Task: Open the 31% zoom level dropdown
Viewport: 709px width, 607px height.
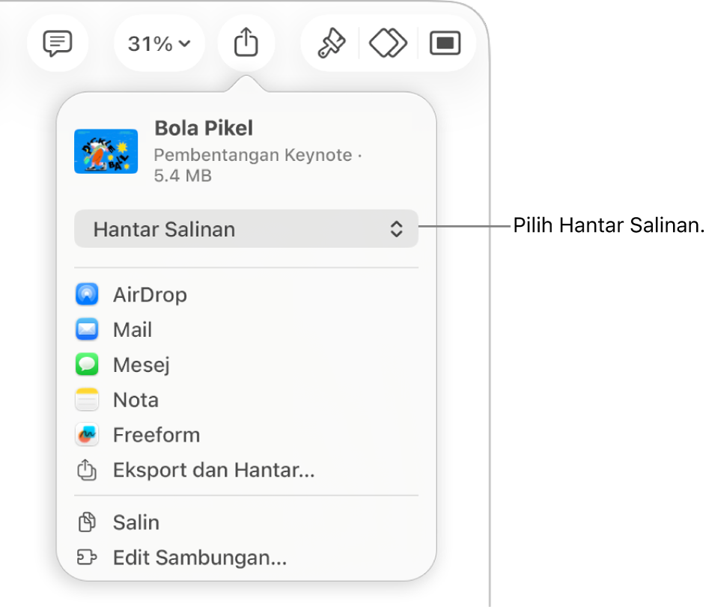Action: point(159,43)
